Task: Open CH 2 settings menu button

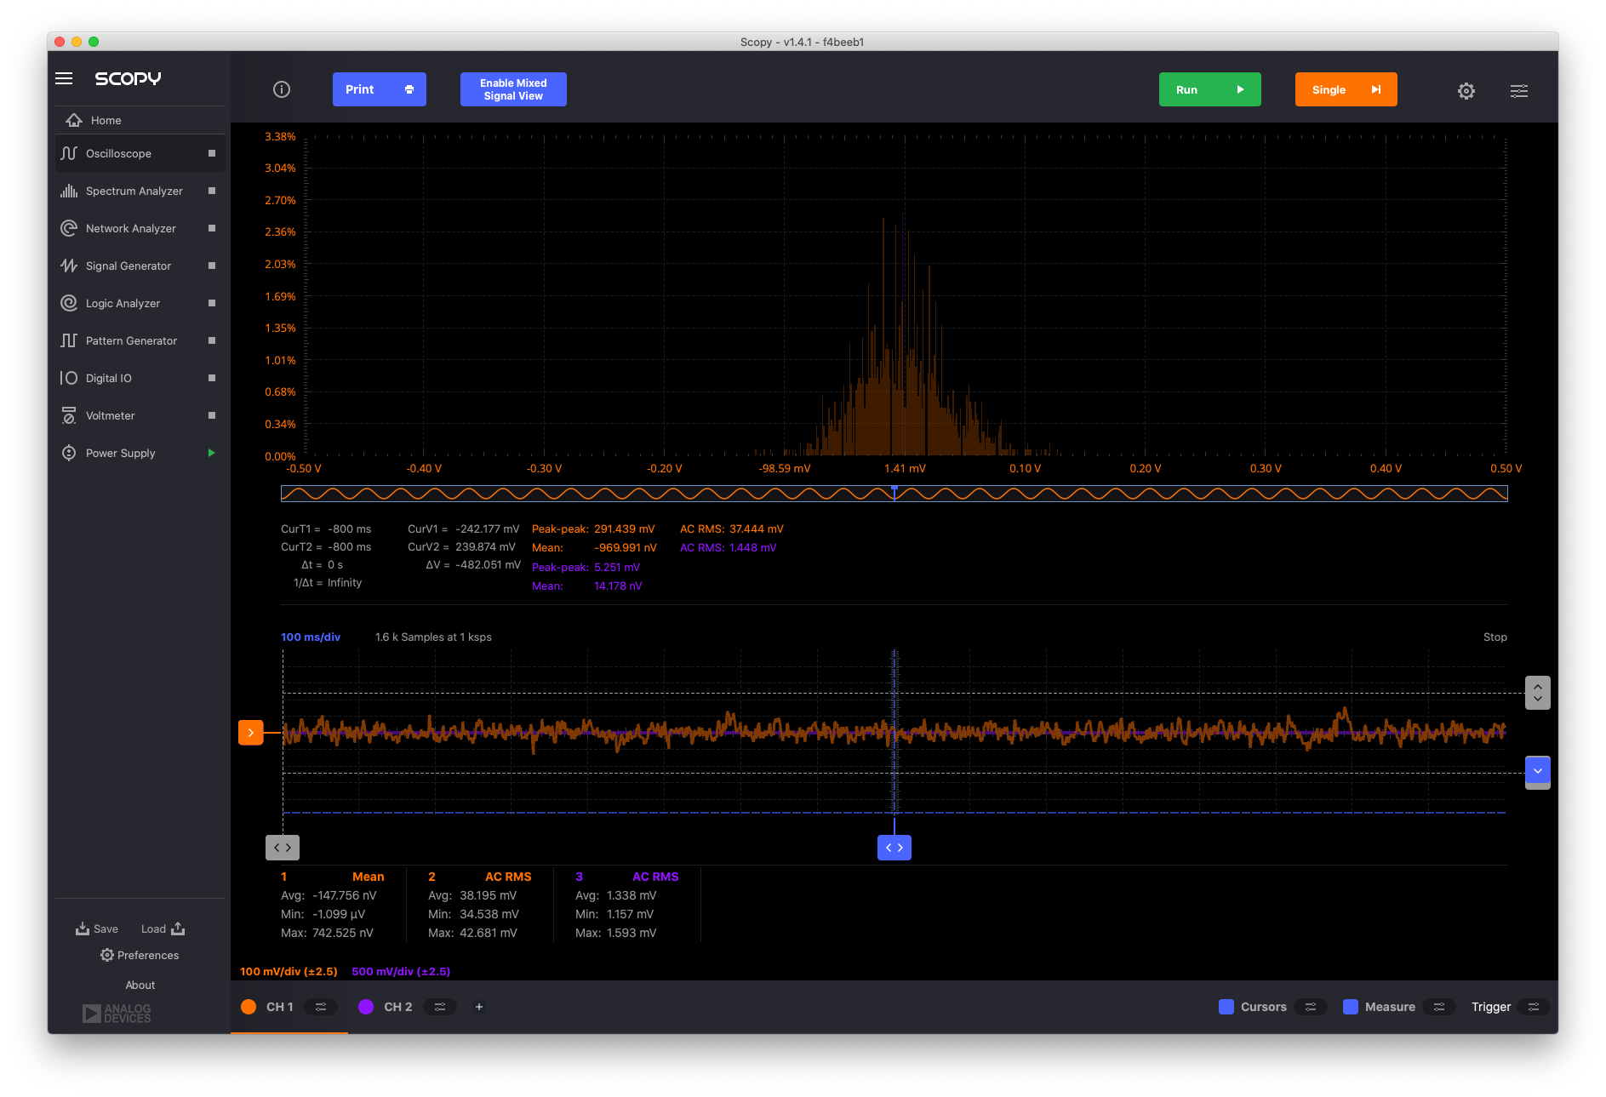Action: (440, 1007)
